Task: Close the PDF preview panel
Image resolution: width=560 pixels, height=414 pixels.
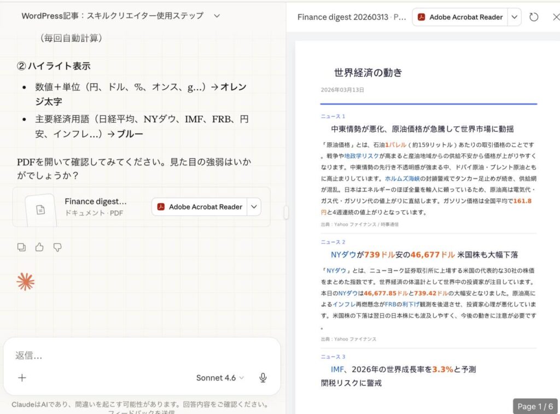Action: [556, 17]
